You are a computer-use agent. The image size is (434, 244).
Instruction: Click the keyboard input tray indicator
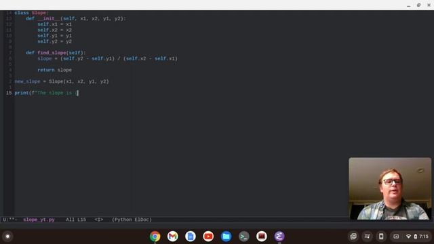(x=396, y=237)
